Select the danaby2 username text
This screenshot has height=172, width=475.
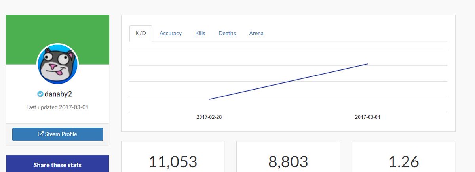point(58,94)
